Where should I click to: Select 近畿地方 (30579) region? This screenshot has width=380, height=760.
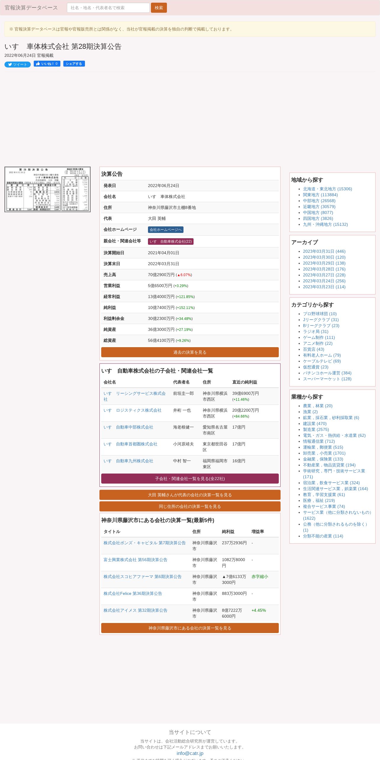[x=319, y=207]
